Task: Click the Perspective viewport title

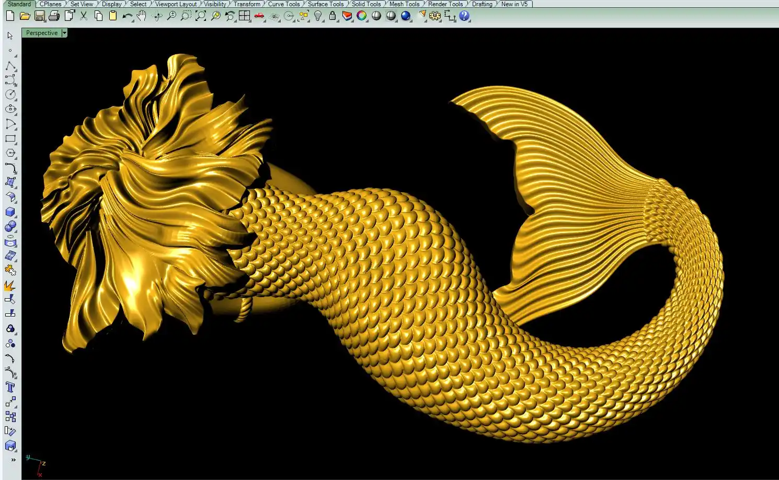Action: [42, 33]
